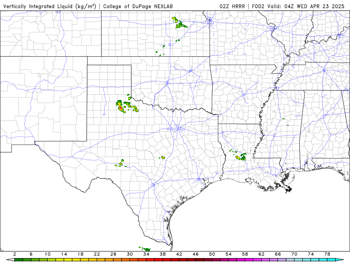Click the legend value 38
The image size is (350, 262).
[163, 254]
